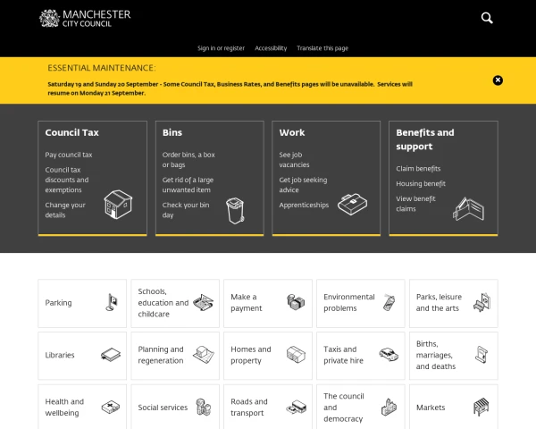Select Translate this page
Viewport: 536px width, 429px height.
[322, 48]
